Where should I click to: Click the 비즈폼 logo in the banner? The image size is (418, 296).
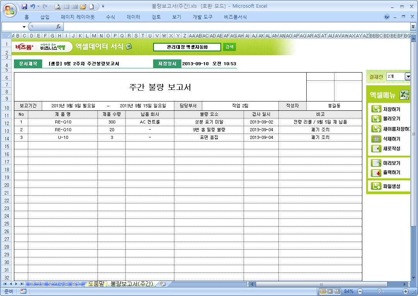[24, 47]
